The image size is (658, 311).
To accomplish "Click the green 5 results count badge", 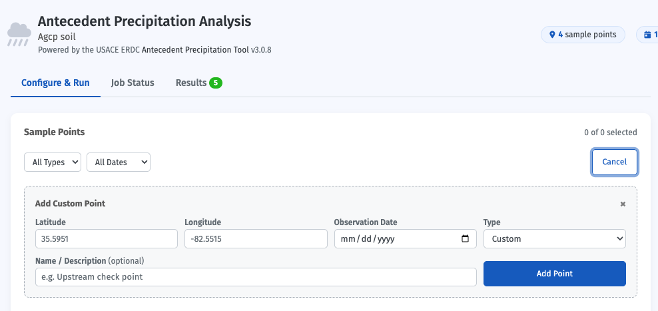I will point(216,83).
